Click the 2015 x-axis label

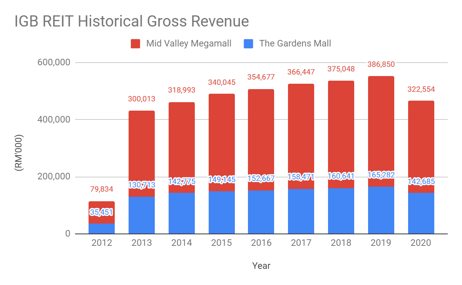point(222,243)
